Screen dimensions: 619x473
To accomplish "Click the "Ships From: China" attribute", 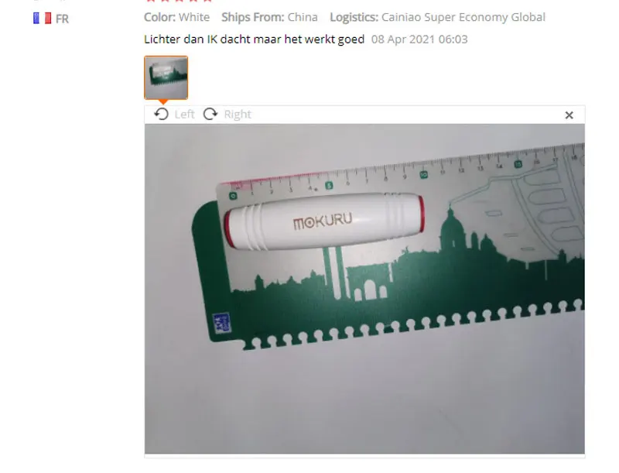I will click(269, 17).
